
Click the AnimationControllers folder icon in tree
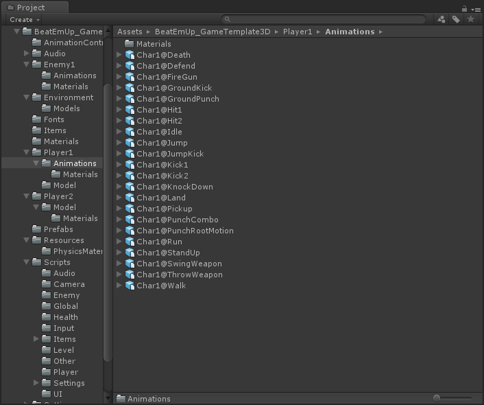tap(37, 43)
